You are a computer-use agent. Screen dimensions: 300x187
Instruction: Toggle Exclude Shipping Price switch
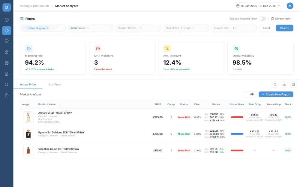tap(262, 19)
